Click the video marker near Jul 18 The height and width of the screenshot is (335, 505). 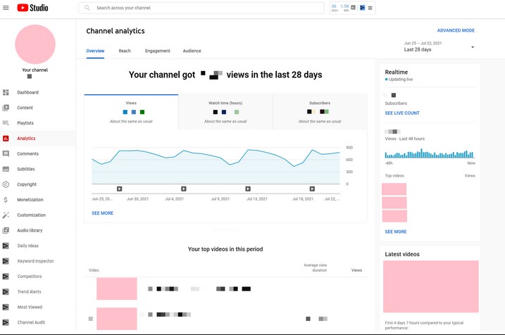(x=312, y=189)
